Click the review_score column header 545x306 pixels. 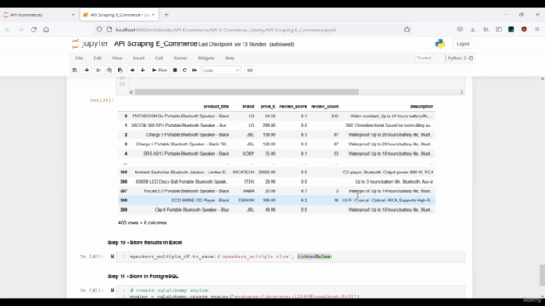(x=293, y=106)
